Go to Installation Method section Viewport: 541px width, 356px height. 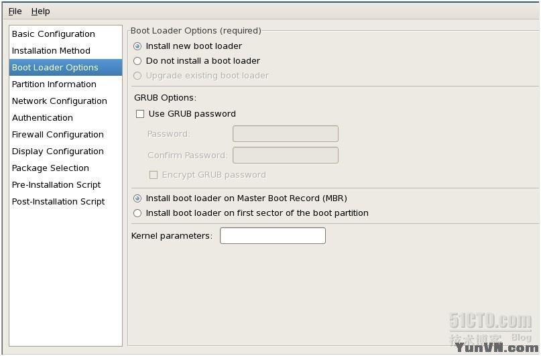(51, 51)
